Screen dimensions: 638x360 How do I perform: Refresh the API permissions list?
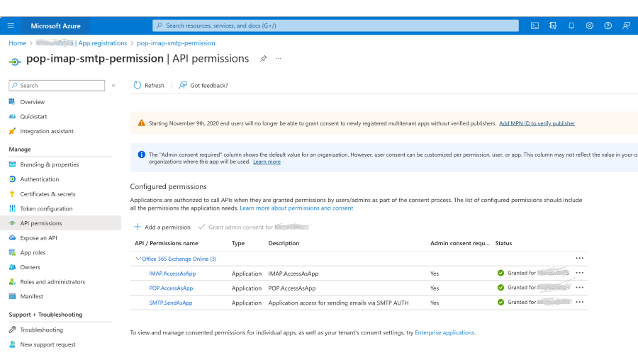pyautogui.click(x=149, y=85)
